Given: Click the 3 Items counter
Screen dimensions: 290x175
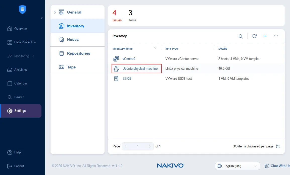Looking at the screenshot, I should click(x=132, y=16).
